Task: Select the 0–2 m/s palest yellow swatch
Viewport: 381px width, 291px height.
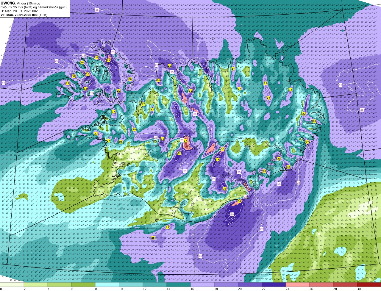Action: [12, 285]
